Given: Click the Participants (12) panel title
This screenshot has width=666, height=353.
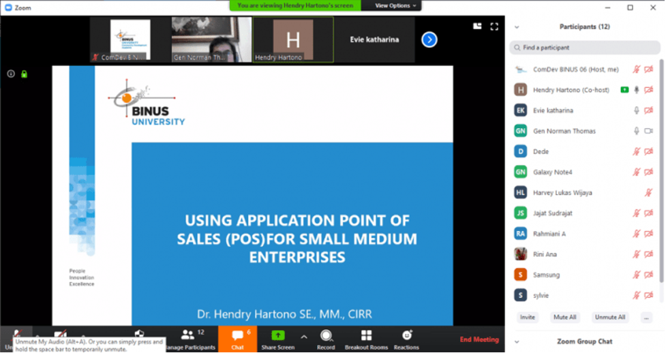Looking at the screenshot, I should pyautogui.click(x=584, y=27).
